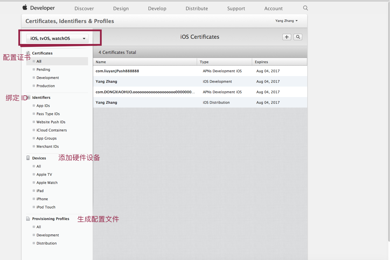The width and height of the screenshot is (390, 260).
Task: Open Pass Type IDs
Action: [x=48, y=114]
